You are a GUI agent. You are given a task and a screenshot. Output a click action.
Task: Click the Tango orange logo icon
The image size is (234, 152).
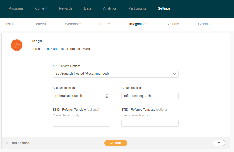pyautogui.click(x=17, y=45)
